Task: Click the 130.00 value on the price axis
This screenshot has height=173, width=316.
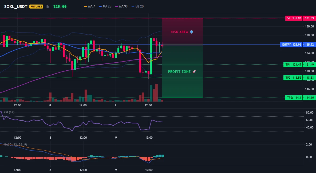Action: pos(309,26)
